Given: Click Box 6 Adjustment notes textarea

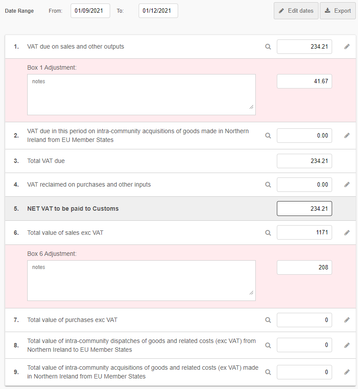Looking at the screenshot, I should (141, 281).
